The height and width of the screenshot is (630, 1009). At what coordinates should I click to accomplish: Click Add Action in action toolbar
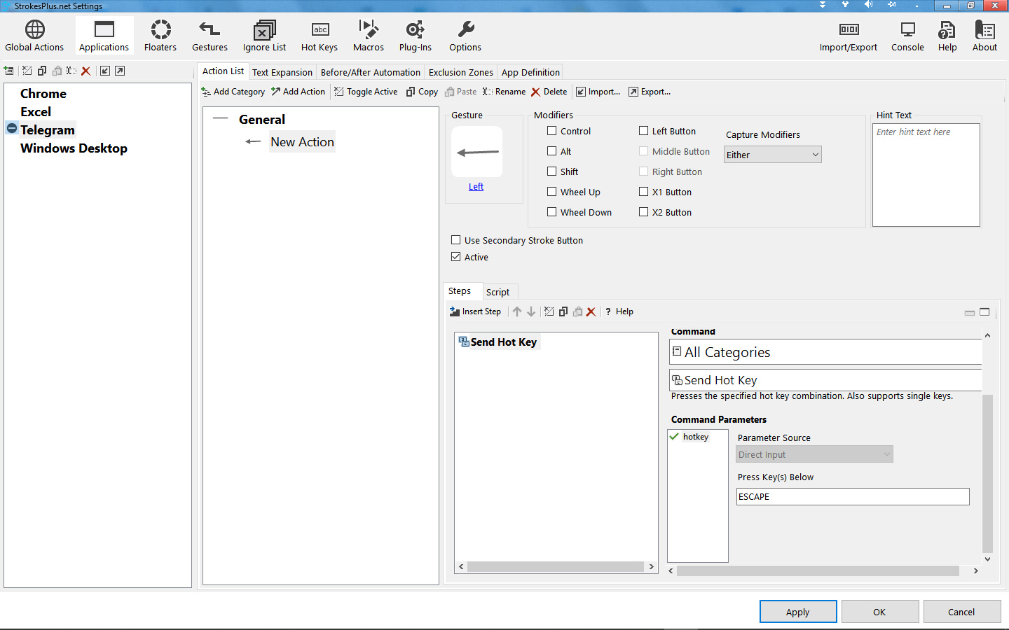point(298,92)
